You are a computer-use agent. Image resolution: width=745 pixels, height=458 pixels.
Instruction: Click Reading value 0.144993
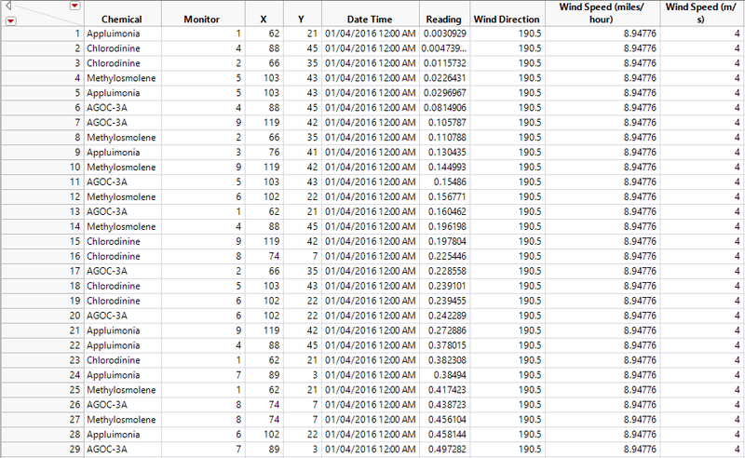tap(447, 168)
